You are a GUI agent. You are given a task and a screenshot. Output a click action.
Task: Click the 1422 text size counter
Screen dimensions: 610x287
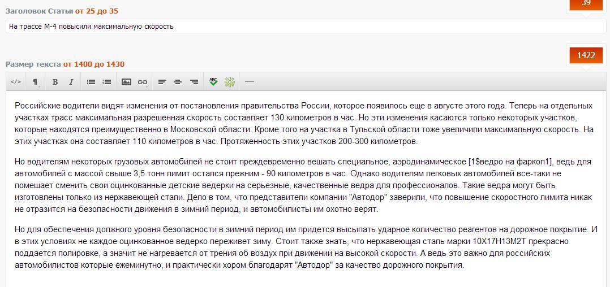(x=586, y=55)
